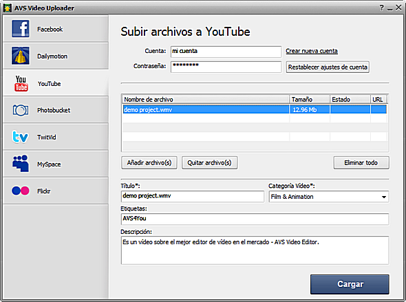
Task: Sort by Nombre de archivo column header
Action: (206, 99)
